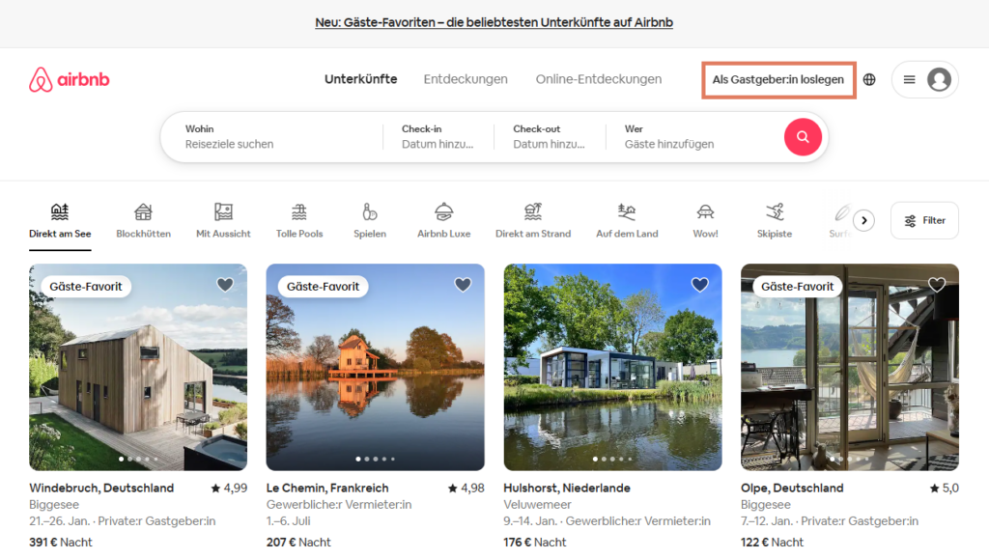This screenshot has height=559, width=989.
Task: Favorite the Hulshorst listing with heart
Action: [x=699, y=285]
